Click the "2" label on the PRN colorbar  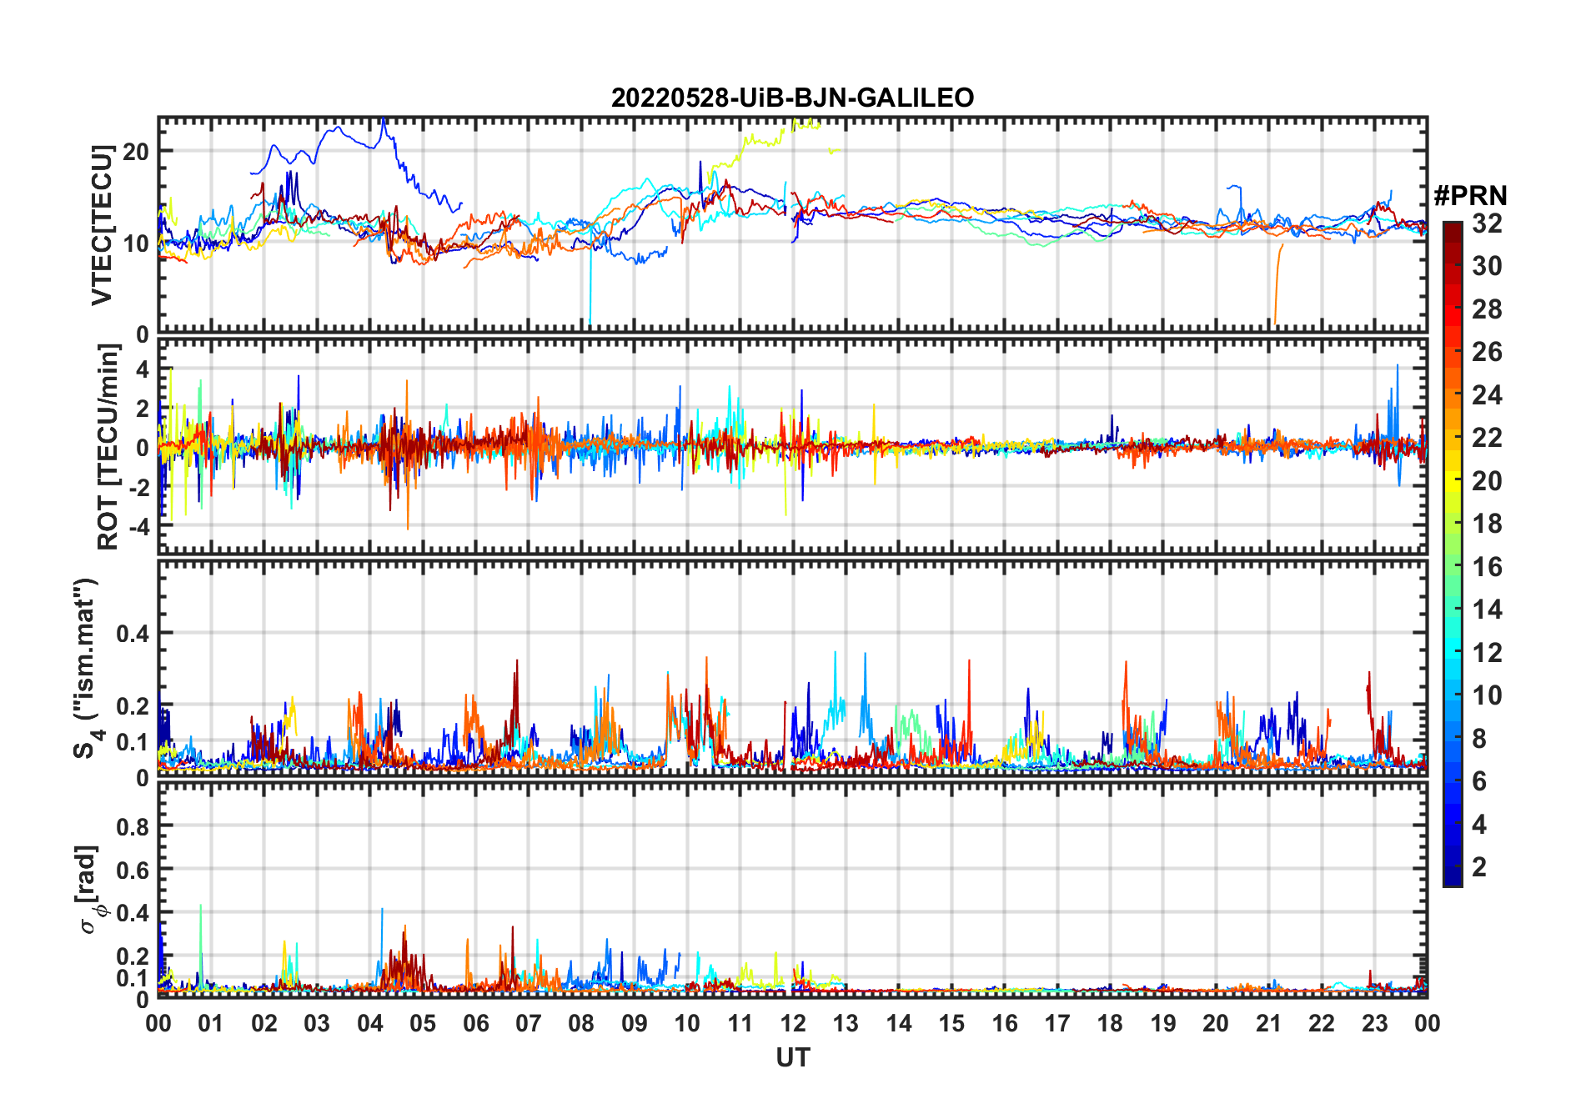[x=1480, y=867]
